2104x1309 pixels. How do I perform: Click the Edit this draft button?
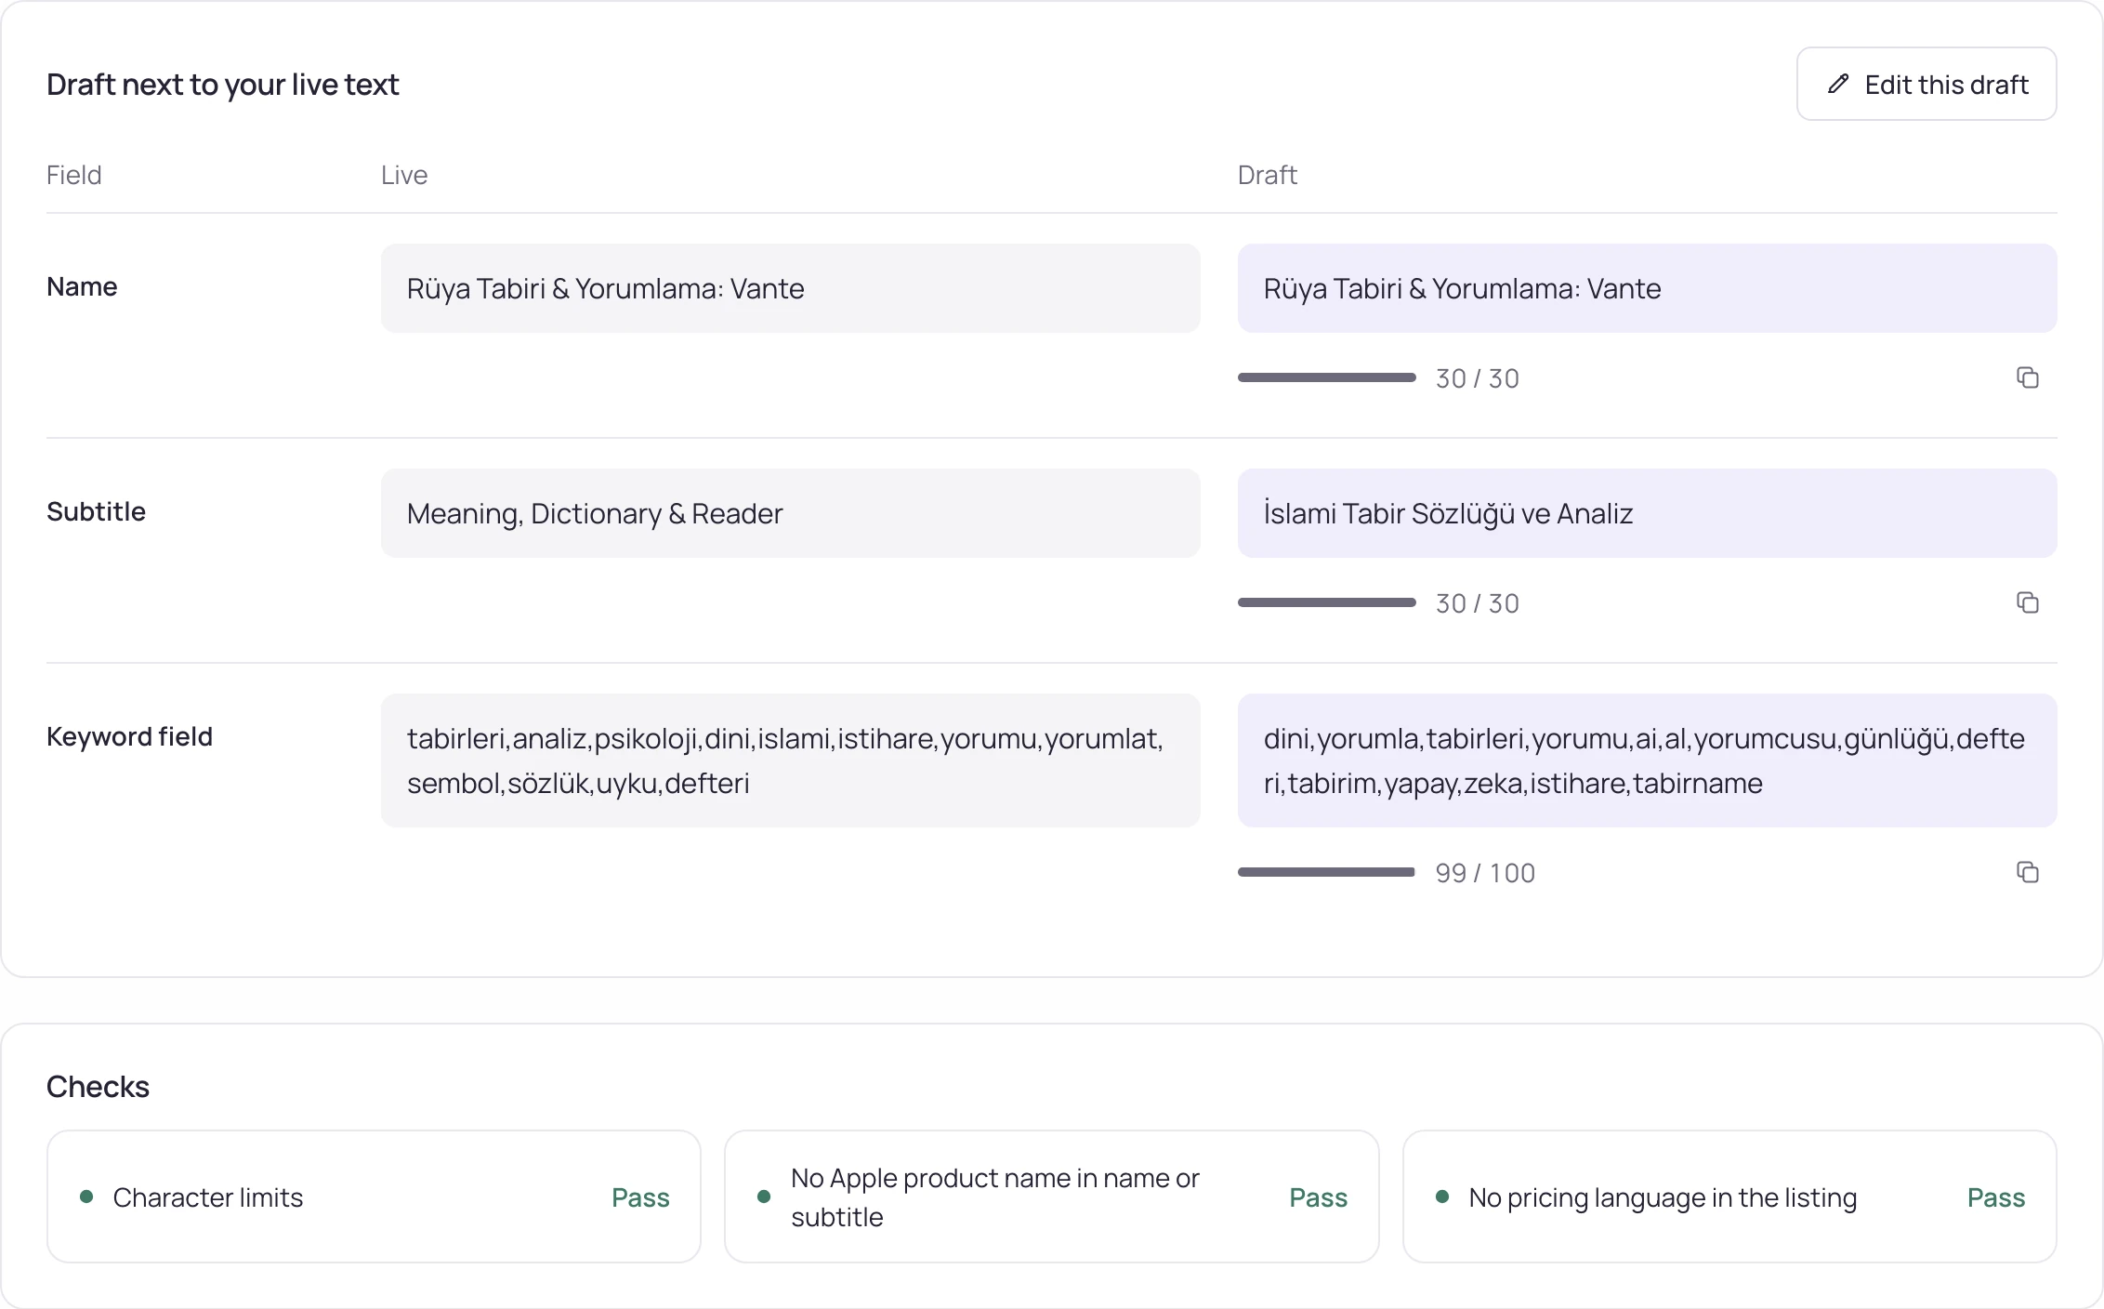(x=1926, y=84)
